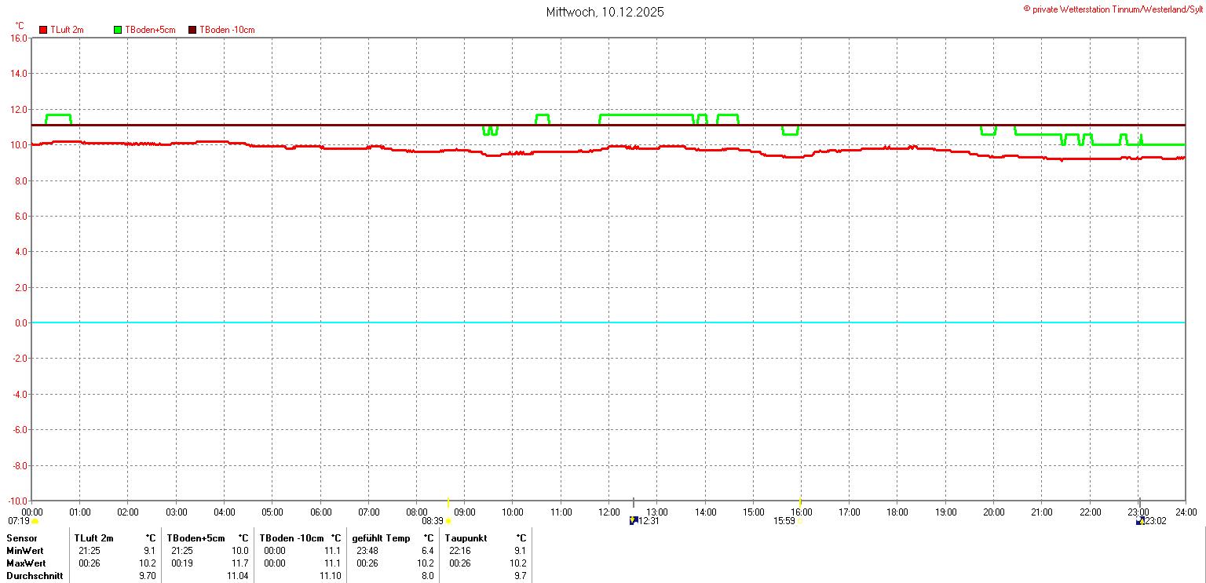Image resolution: width=1206 pixels, height=583 pixels.
Task: Click the 12:00 label on the time axis
Action: tap(609, 512)
